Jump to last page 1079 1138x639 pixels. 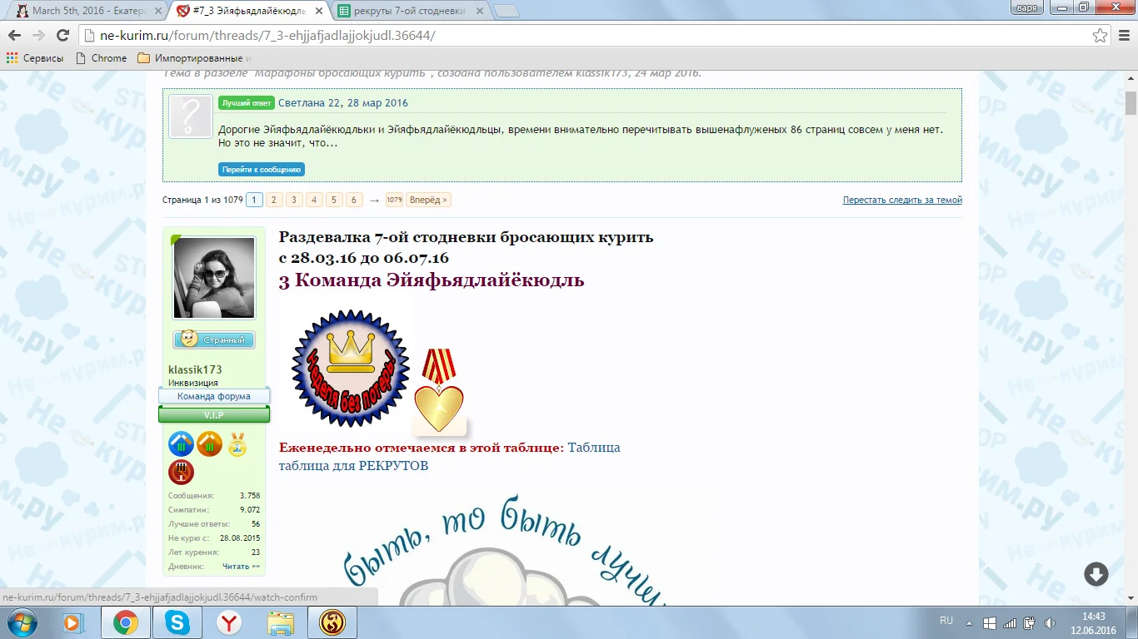pos(394,200)
